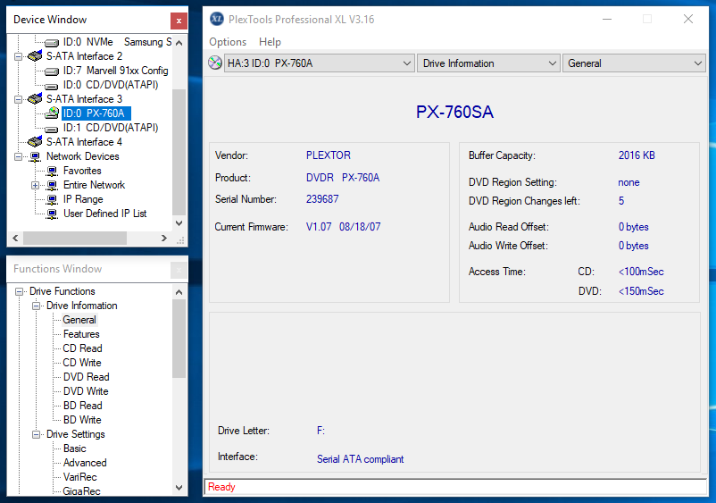Click the Serial ATA compliant interface text
Image resolution: width=716 pixels, height=503 pixels.
tap(361, 459)
